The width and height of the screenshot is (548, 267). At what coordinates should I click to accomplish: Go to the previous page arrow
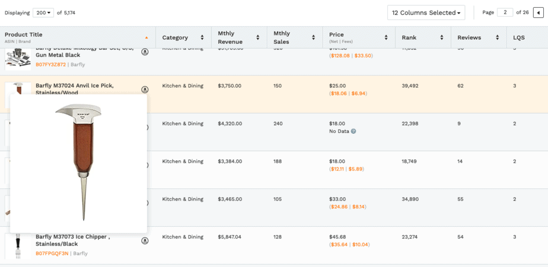[x=539, y=13]
